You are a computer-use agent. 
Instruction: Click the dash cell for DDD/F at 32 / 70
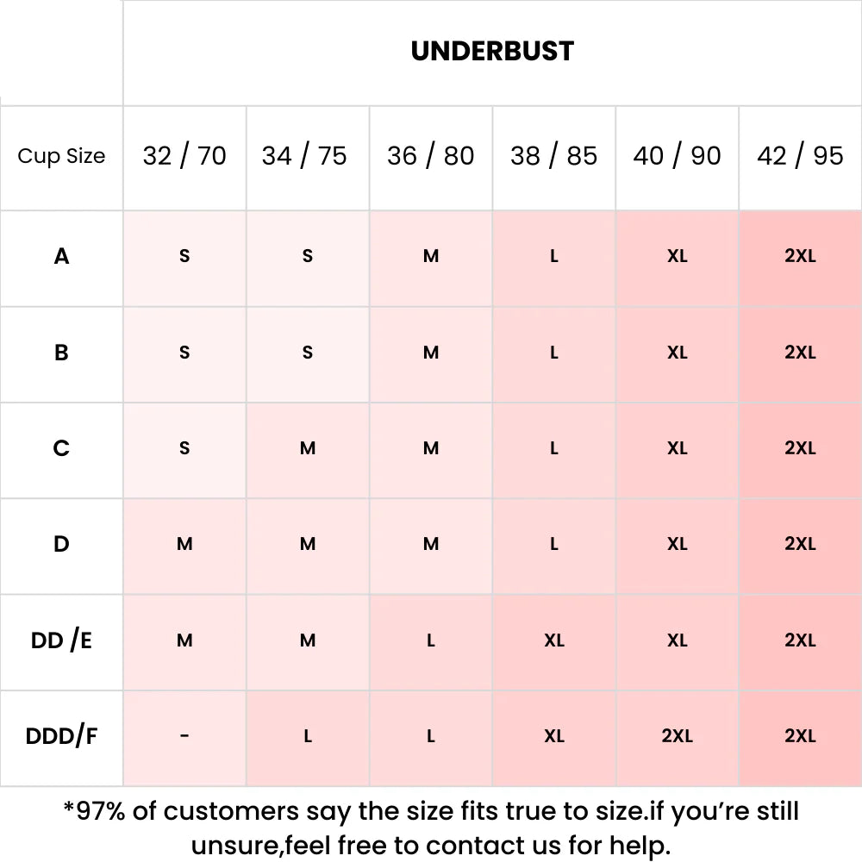tap(184, 736)
